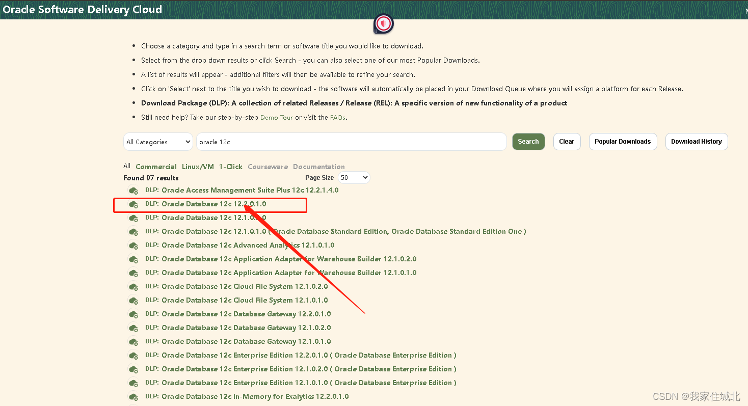The height and width of the screenshot is (406, 748).
Task: Open DLP: Oracle Database 12c 12.2.0.1.0
Action: click(205, 204)
